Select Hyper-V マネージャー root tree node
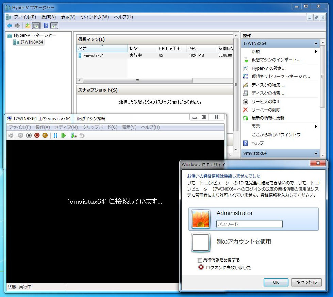Viewport: 333px width, 297px height. pos(35,35)
